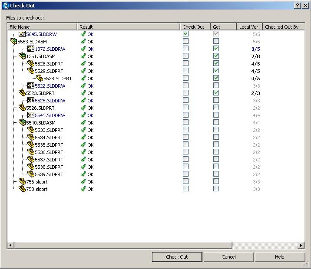Select the 5540.SLDASM file name
311x269 pixels.
[x=41, y=123]
